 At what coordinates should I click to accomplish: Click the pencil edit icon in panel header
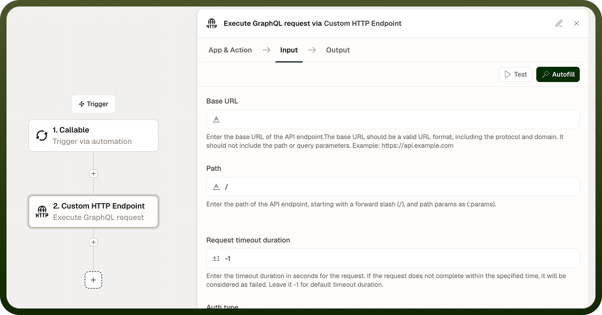tap(559, 23)
